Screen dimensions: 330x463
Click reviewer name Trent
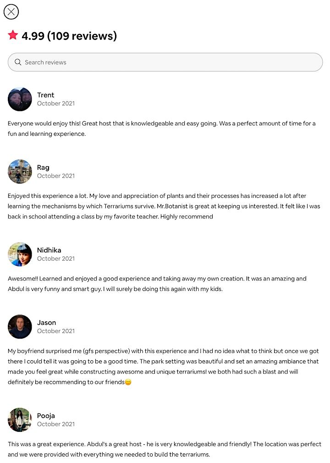(x=45, y=95)
